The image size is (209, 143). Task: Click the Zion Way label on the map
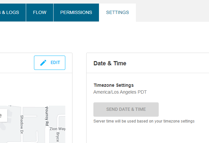(57, 129)
